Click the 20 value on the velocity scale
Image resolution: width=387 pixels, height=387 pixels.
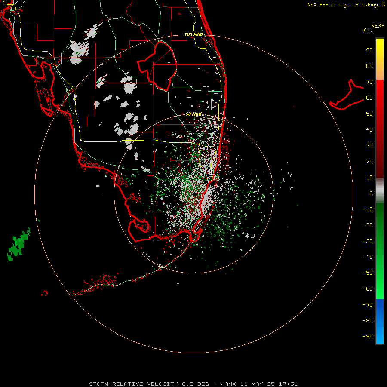click(x=369, y=161)
